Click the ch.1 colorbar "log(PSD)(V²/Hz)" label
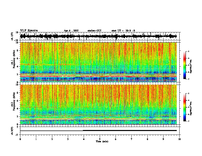This screenshot has width=202, height=156. click(191, 66)
